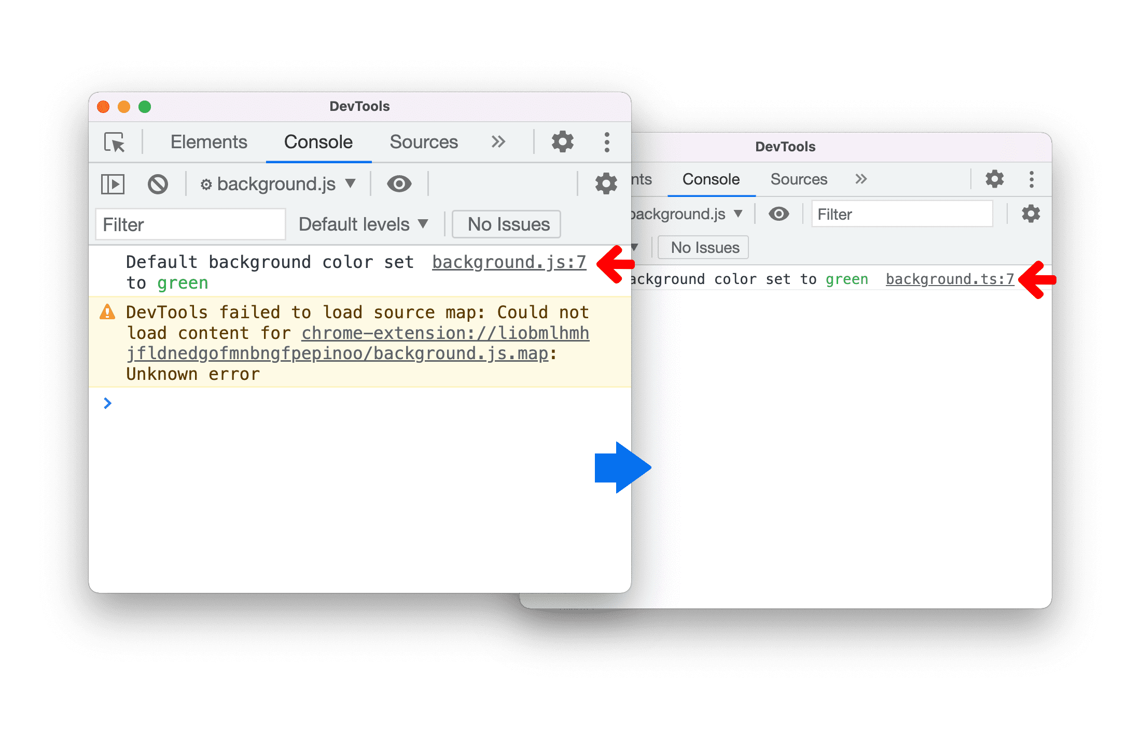The width and height of the screenshot is (1141, 738).
Task: Click the No Issues button in left panel
Action: click(x=507, y=223)
